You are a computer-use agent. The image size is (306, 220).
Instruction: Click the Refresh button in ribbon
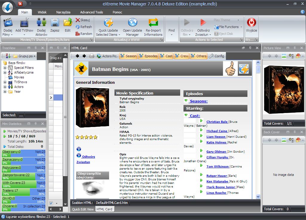(84, 27)
